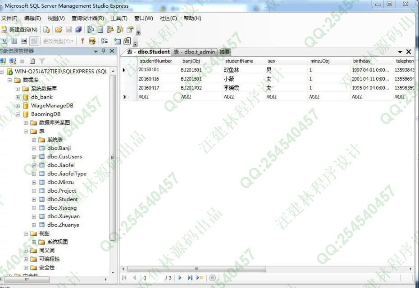Click the results grid horizontal scrollbar thumb

(x=197, y=269)
